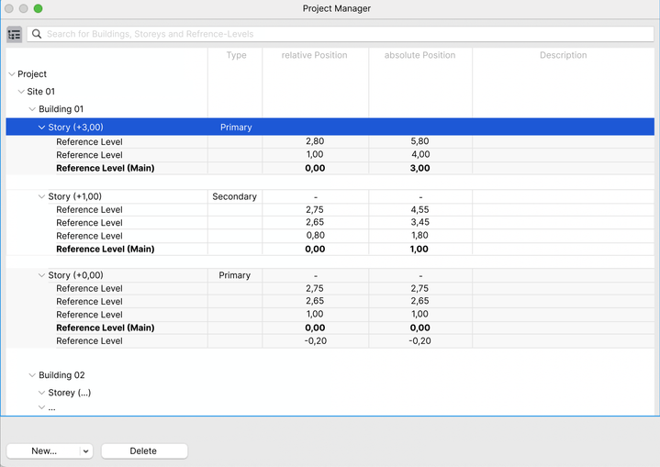Click the absolute position value 5,80

pos(419,141)
